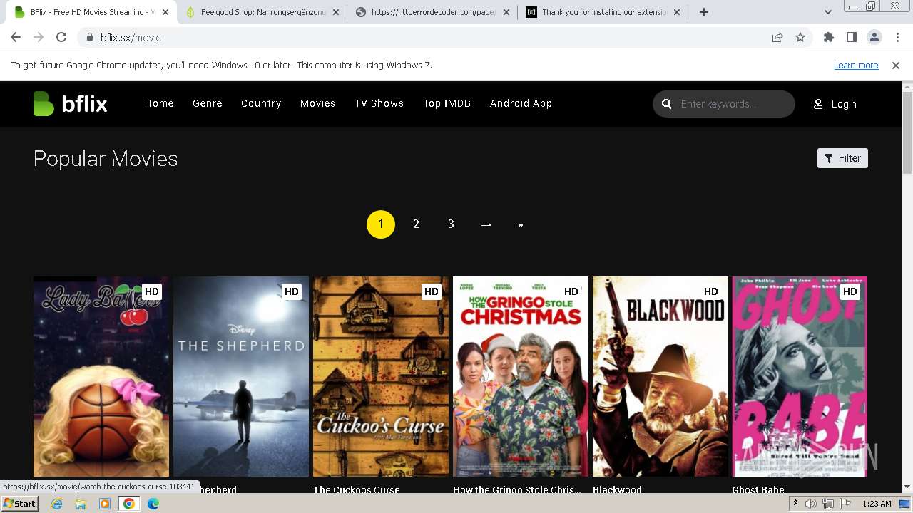Open Movies in site nav
Screen dimensions: 913x513
click(x=317, y=104)
